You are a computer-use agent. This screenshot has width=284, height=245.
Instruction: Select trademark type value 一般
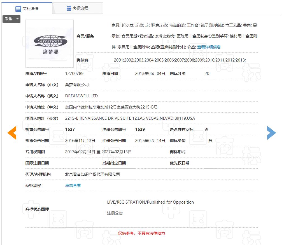click(x=208, y=141)
